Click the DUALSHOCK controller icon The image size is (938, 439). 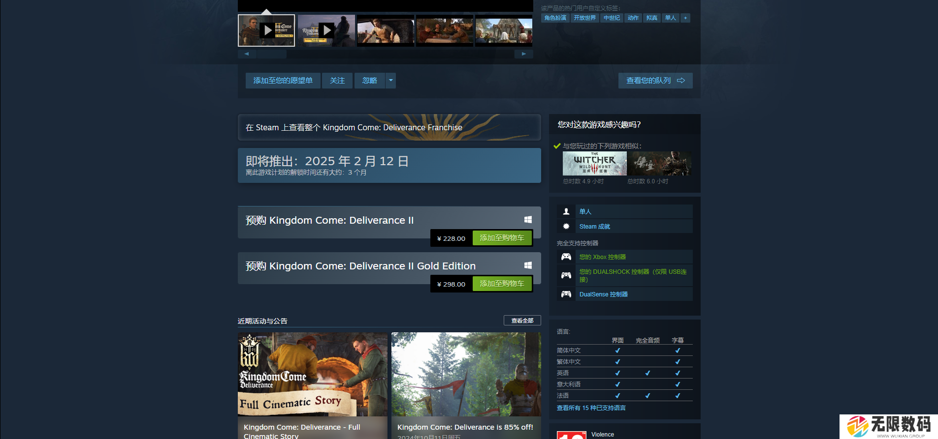pyautogui.click(x=566, y=275)
